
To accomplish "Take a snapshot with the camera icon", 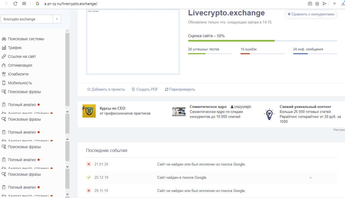I will (x=310, y=4).
